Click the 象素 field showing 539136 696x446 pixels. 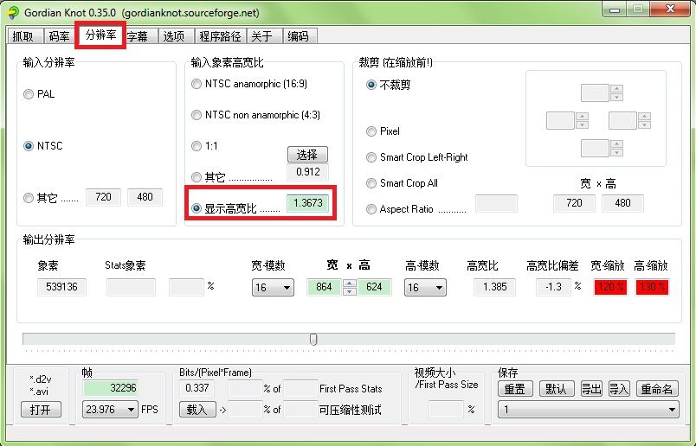pyautogui.click(x=61, y=287)
